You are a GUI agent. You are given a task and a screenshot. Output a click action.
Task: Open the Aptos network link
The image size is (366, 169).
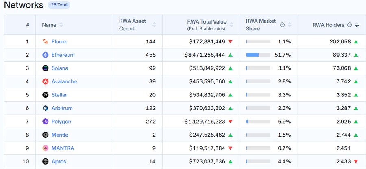coord(59,161)
